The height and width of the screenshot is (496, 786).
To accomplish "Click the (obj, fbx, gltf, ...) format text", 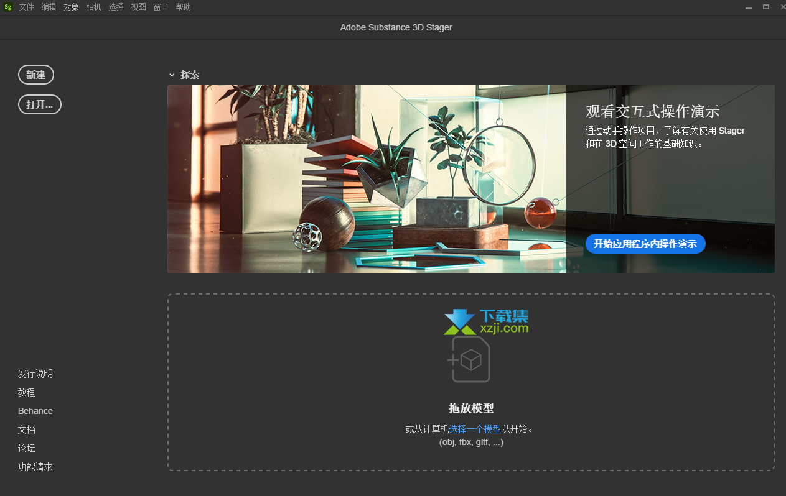I will click(x=471, y=443).
